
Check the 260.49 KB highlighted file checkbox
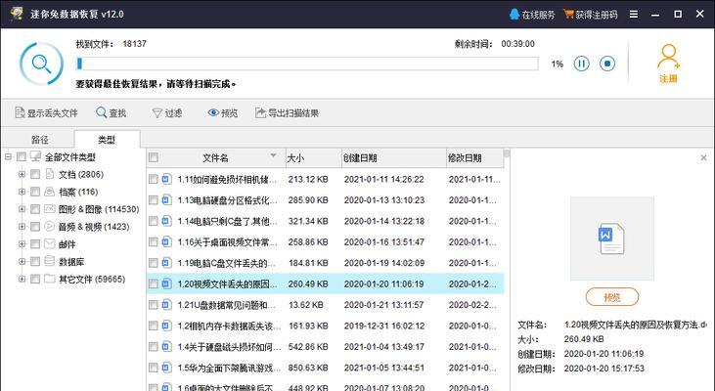coord(154,283)
